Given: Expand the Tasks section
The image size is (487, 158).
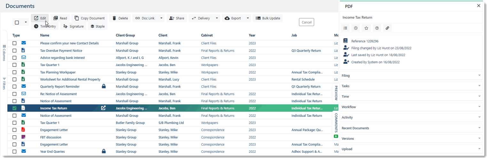Looking at the screenshot, I should pyautogui.click(x=411, y=86).
